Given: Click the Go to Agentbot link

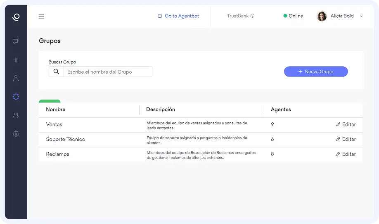Looking at the screenshot, I should tap(178, 16).
